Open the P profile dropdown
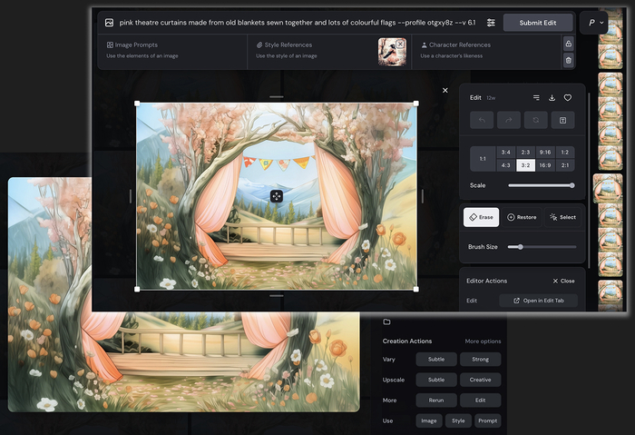 pos(593,23)
